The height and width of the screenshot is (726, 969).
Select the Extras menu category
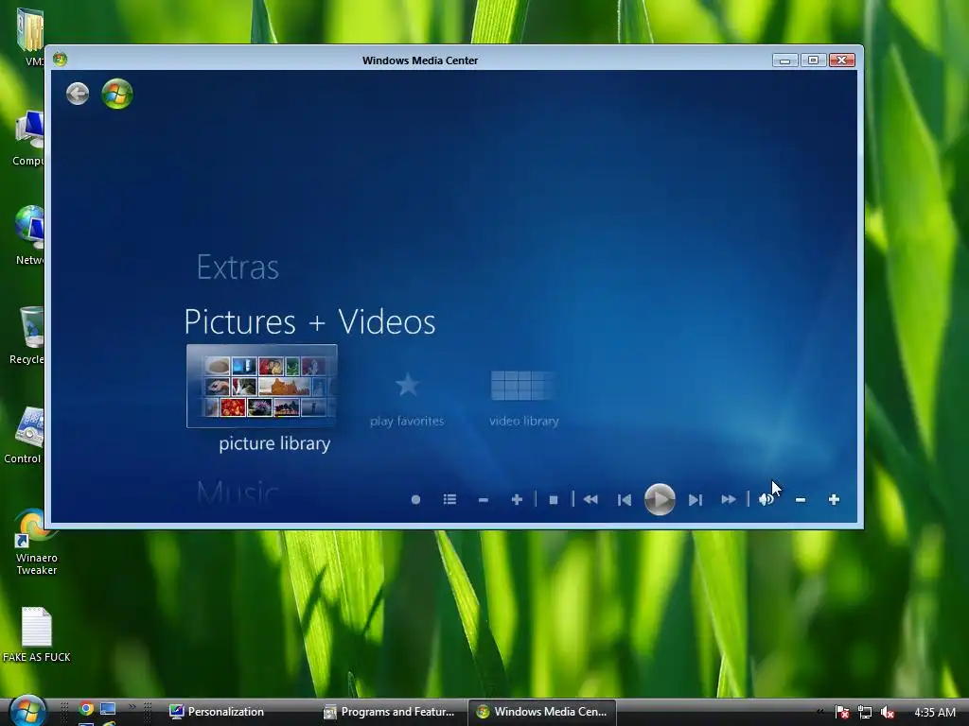coord(238,268)
